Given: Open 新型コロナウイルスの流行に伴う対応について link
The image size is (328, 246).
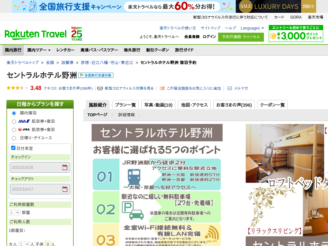Looking at the screenshot, I should [230, 17].
